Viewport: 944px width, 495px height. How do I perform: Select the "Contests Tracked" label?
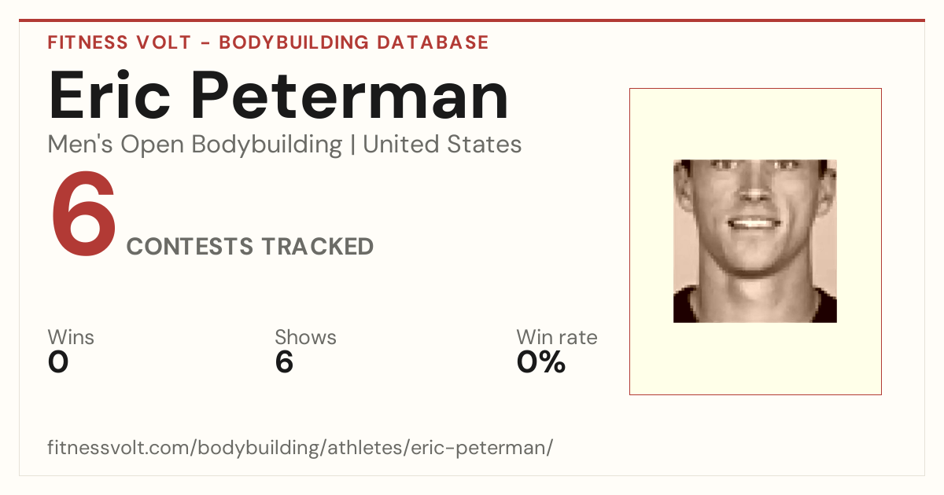tap(250, 247)
